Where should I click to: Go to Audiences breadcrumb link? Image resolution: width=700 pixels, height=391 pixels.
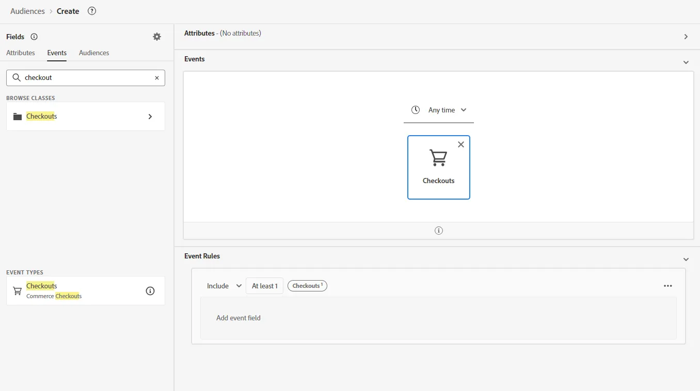coord(27,11)
